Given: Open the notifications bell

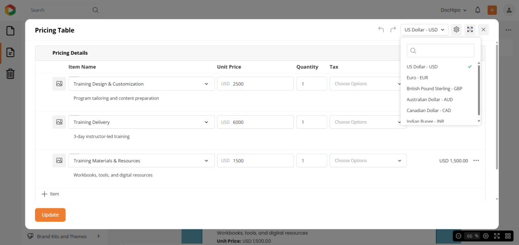Looking at the screenshot, I should tap(477, 10).
